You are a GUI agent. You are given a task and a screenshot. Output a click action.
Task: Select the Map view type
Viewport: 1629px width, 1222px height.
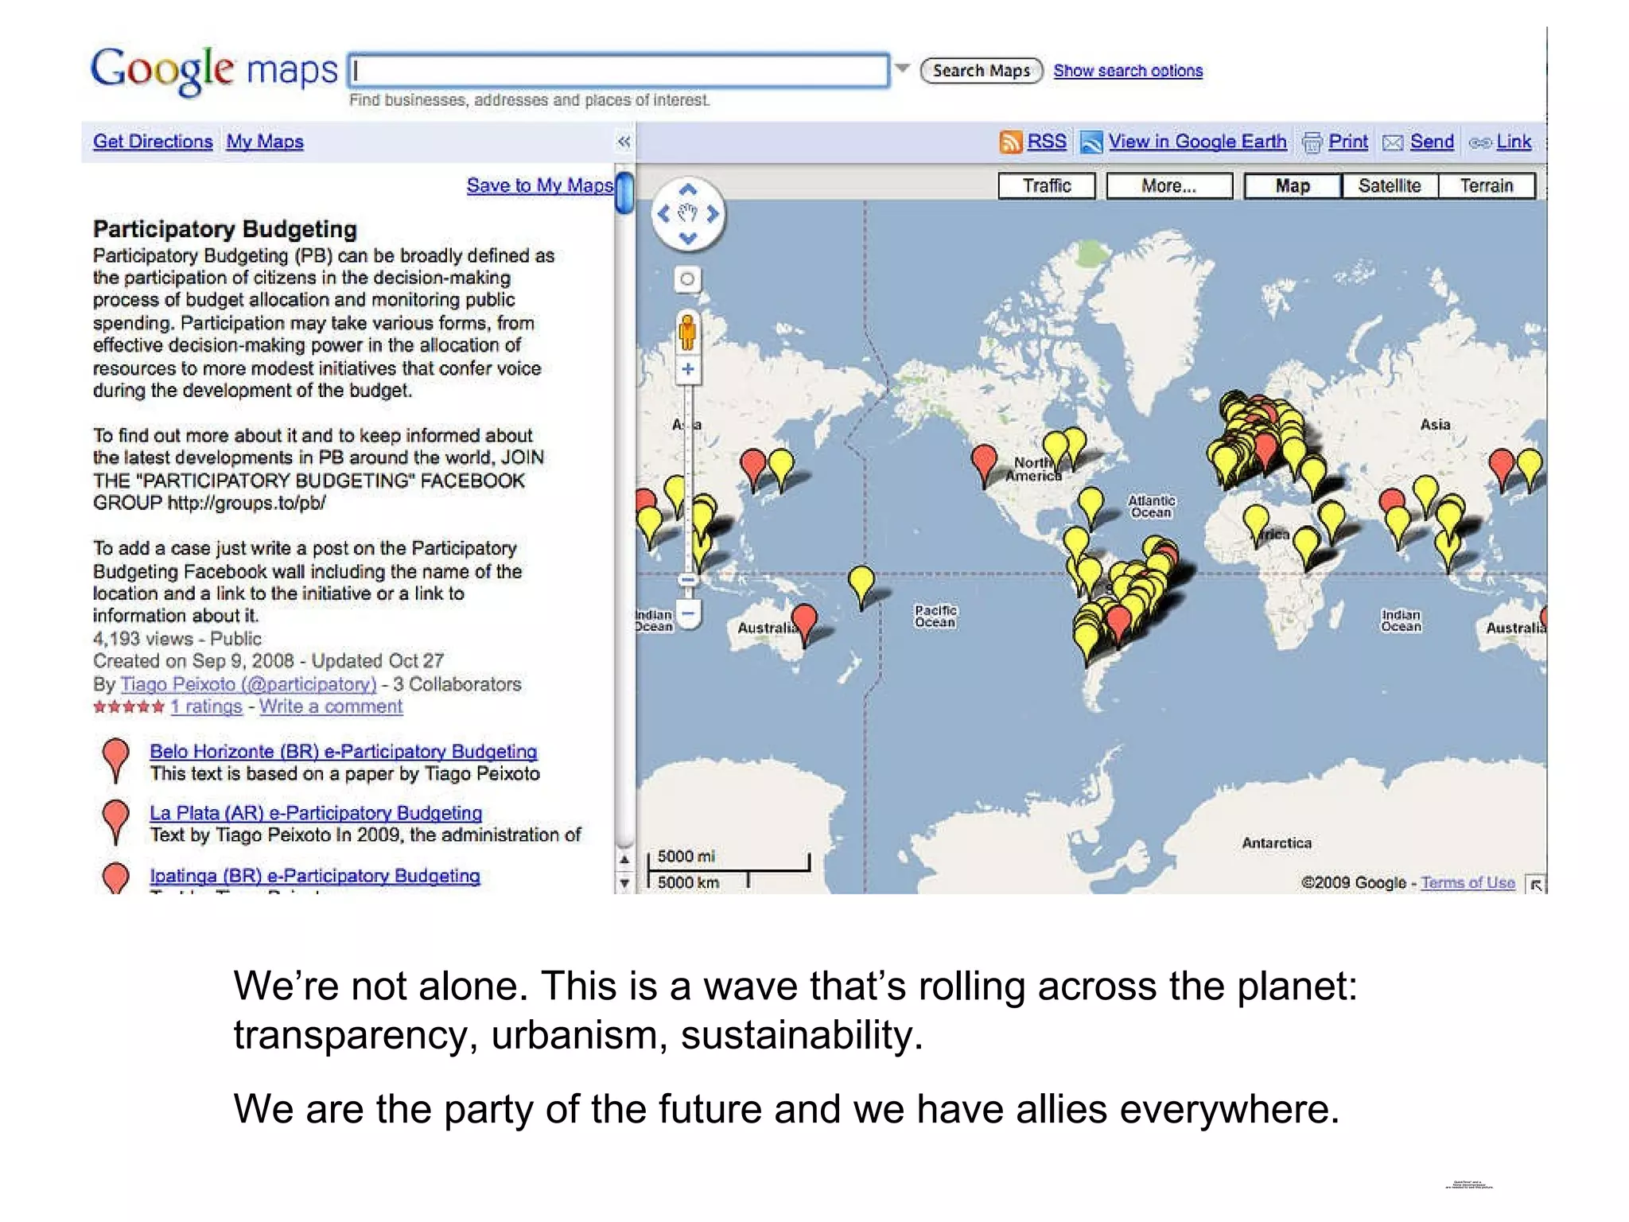[1293, 185]
